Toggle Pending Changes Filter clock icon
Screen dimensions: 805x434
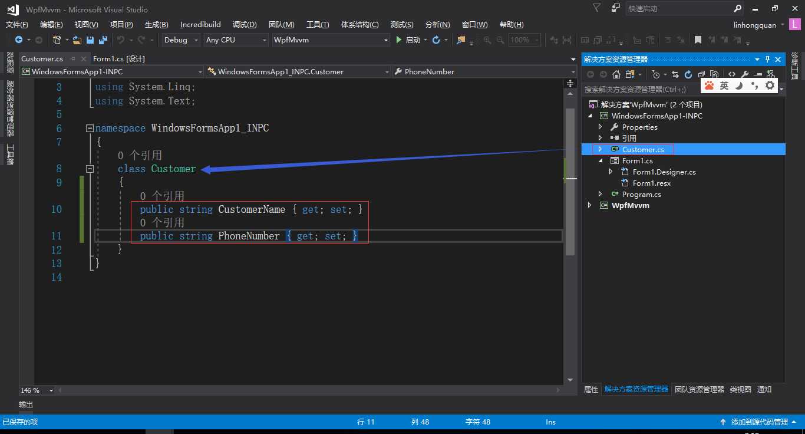coord(656,74)
